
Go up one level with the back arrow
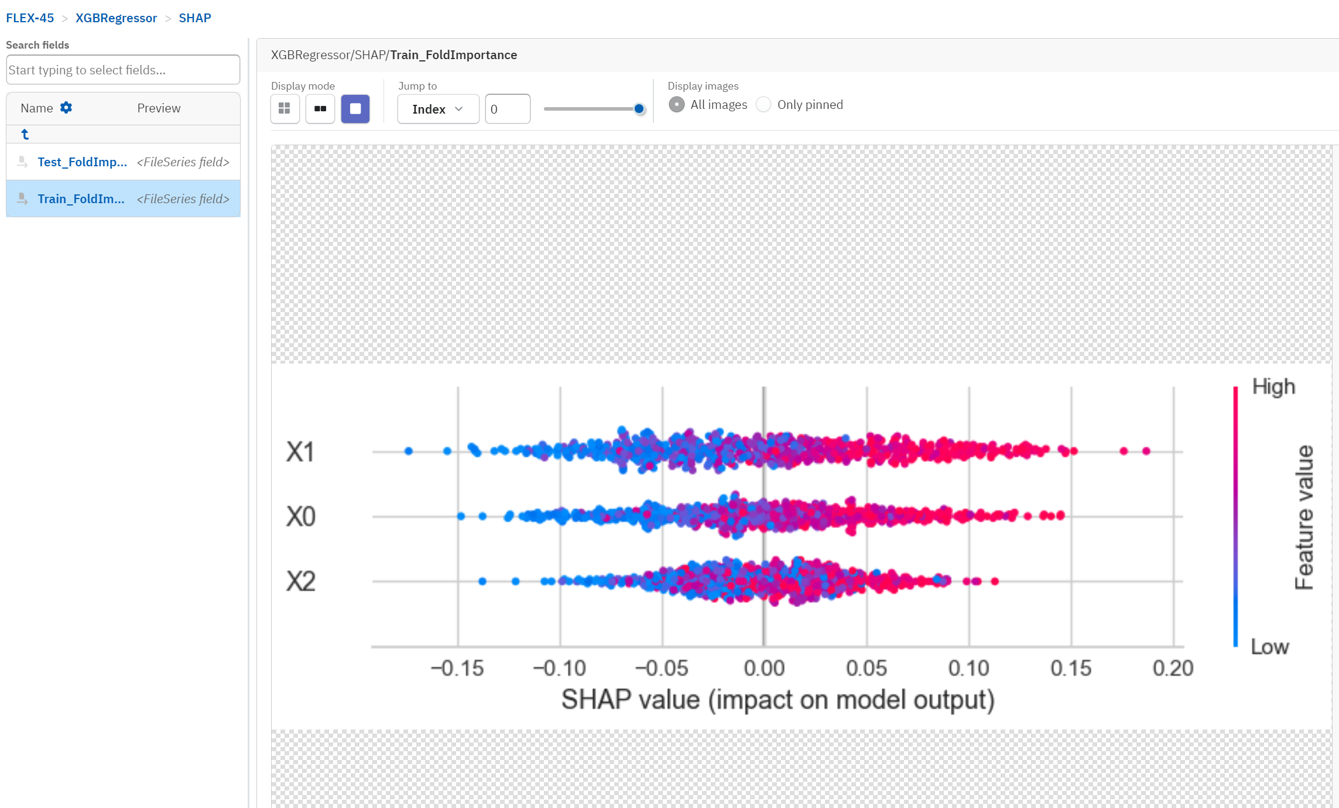pos(25,134)
